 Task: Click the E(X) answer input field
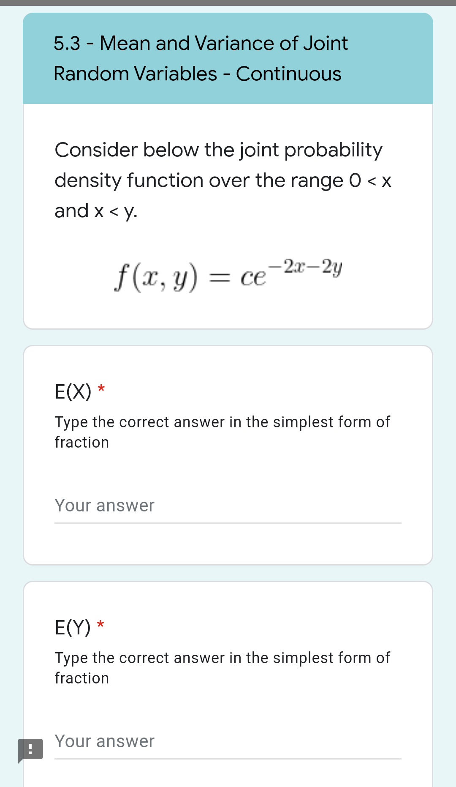[228, 506]
